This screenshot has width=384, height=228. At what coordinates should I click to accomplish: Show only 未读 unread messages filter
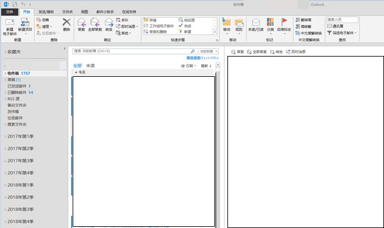pos(90,65)
